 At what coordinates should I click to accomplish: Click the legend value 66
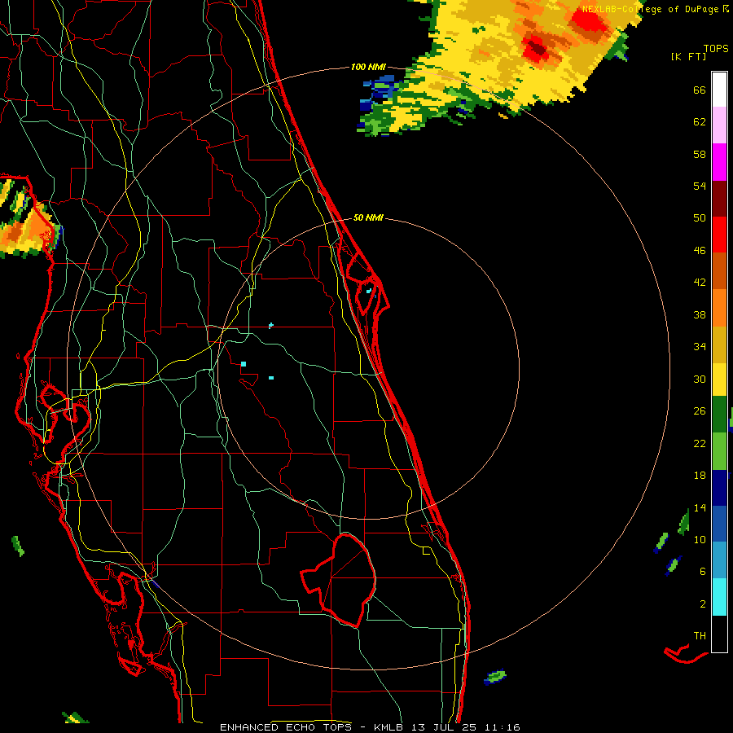click(700, 90)
